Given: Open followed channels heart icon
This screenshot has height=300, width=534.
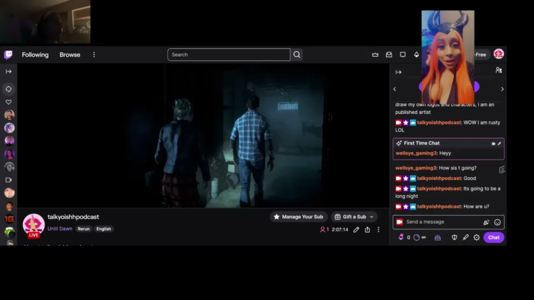Looking at the screenshot, I should tap(8, 102).
